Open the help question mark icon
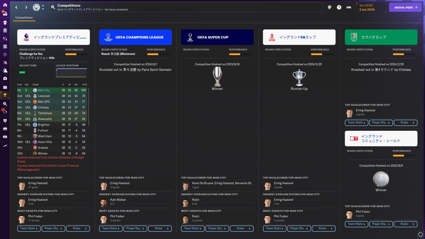Screen dimensions: 425x239 coord(339,7)
